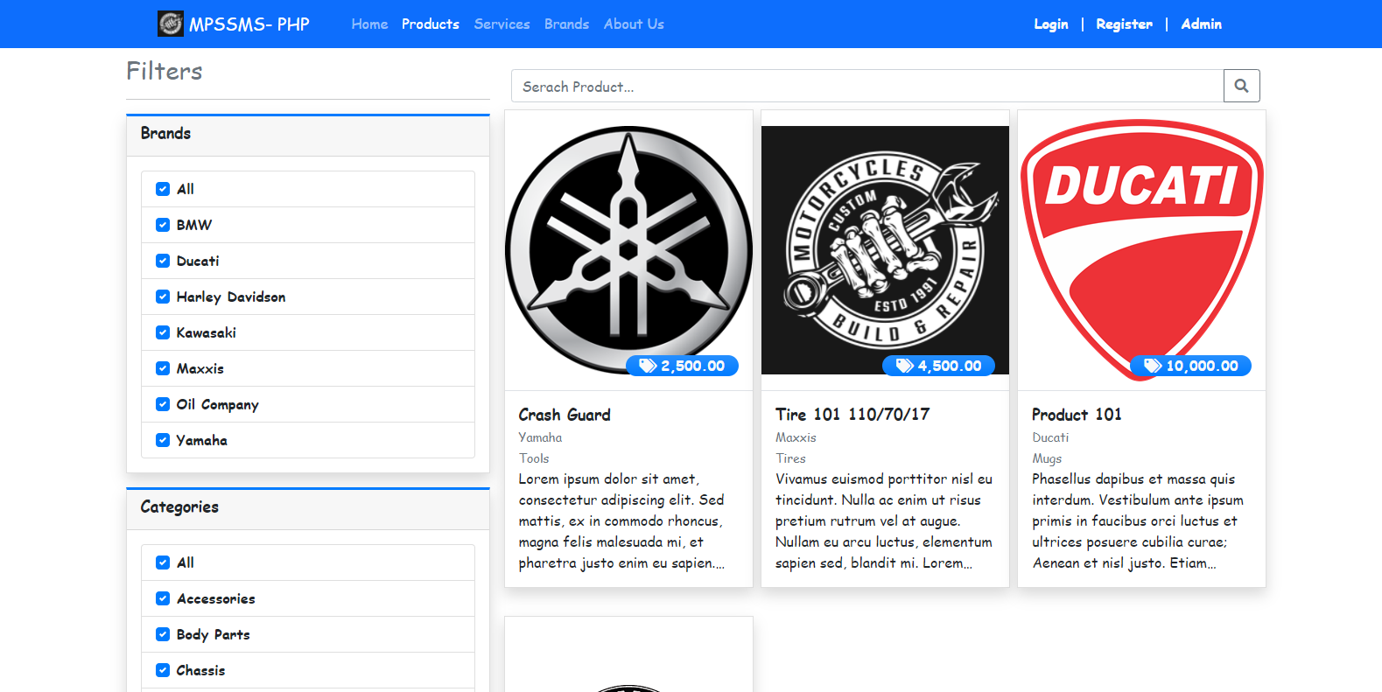Click the Tools category text under Crash Guard
Screen dimensions: 1382x692
pyautogui.click(x=534, y=458)
